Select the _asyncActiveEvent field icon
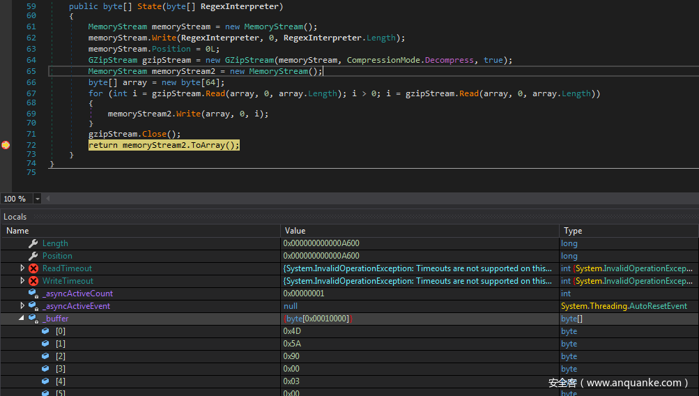 pos(33,306)
